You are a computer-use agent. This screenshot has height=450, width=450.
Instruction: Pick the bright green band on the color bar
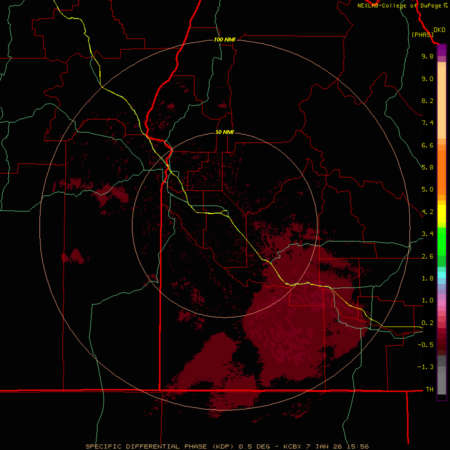[441, 241]
